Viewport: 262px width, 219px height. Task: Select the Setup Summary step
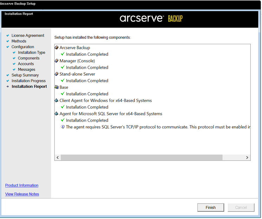pos(25,75)
